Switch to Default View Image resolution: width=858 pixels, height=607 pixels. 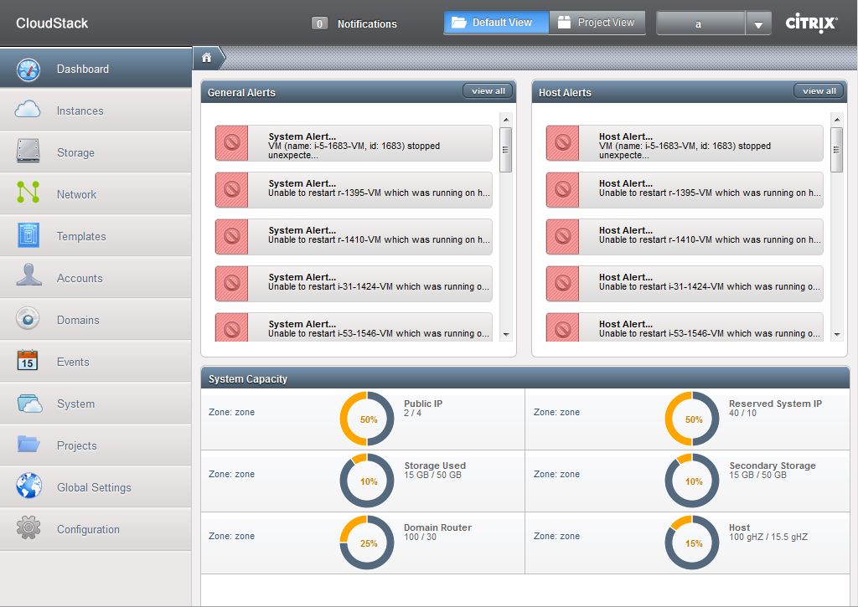pyautogui.click(x=496, y=23)
